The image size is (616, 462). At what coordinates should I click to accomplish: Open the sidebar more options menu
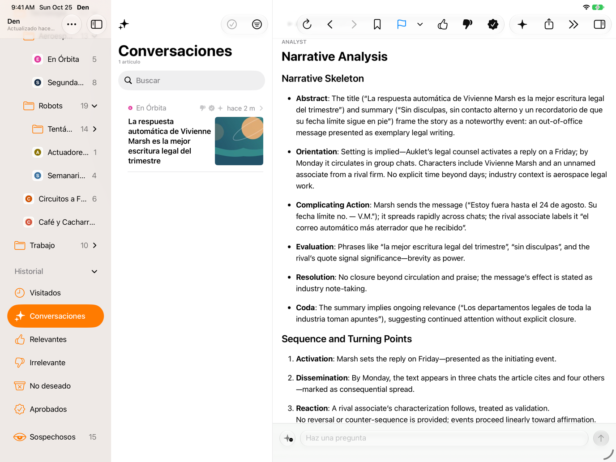[72, 24]
